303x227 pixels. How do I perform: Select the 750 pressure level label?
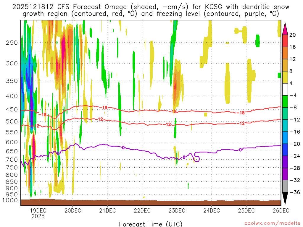click(12, 167)
